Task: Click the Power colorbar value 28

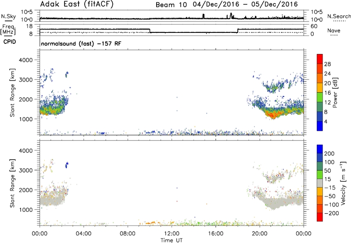Action: click(x=327, y=64)
